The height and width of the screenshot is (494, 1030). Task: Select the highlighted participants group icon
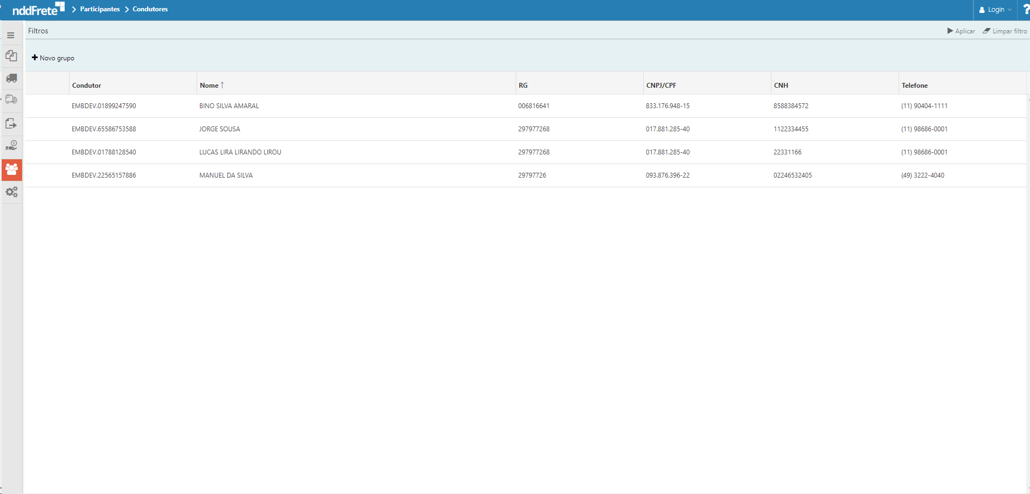[11, 170]
